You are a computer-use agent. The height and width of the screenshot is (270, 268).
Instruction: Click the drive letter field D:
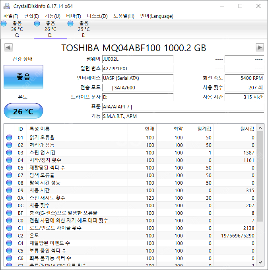click(x=138, y=97)
